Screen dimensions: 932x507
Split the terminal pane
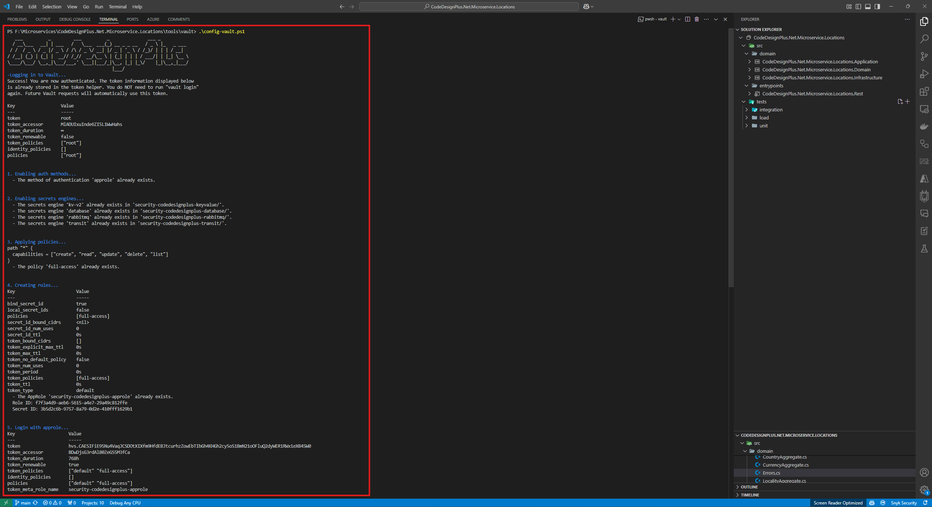point(687,19)
